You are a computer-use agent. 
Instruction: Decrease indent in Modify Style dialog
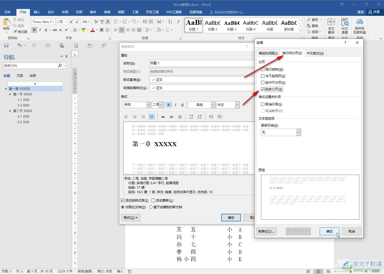(211, 117)
